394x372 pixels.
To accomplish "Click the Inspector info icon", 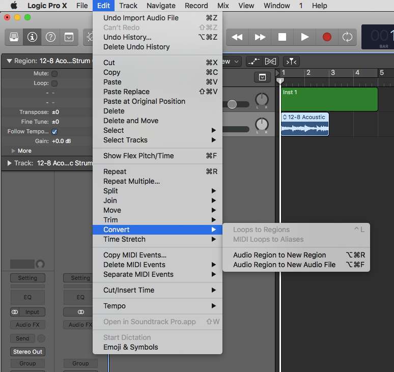I will [x=32, y=37].
